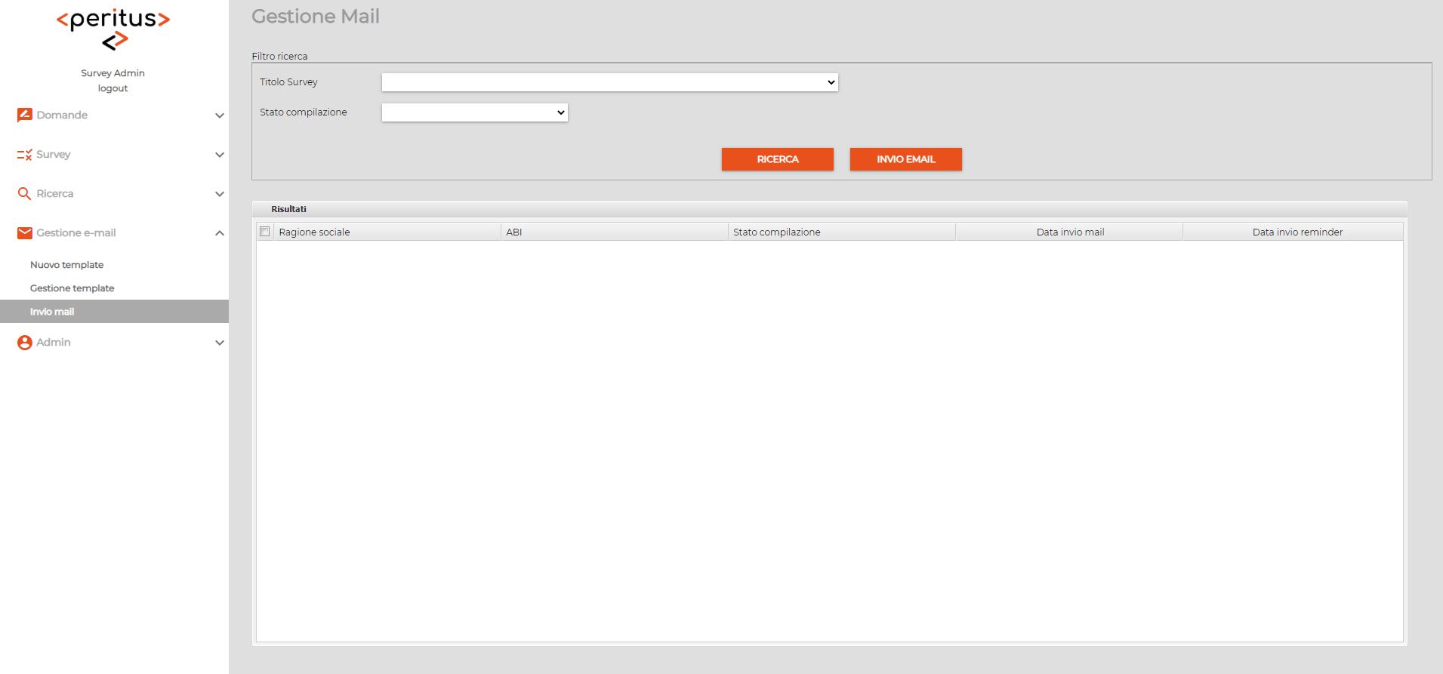
Task: Click the Domande pencil icon
Action: pos(24,115)
